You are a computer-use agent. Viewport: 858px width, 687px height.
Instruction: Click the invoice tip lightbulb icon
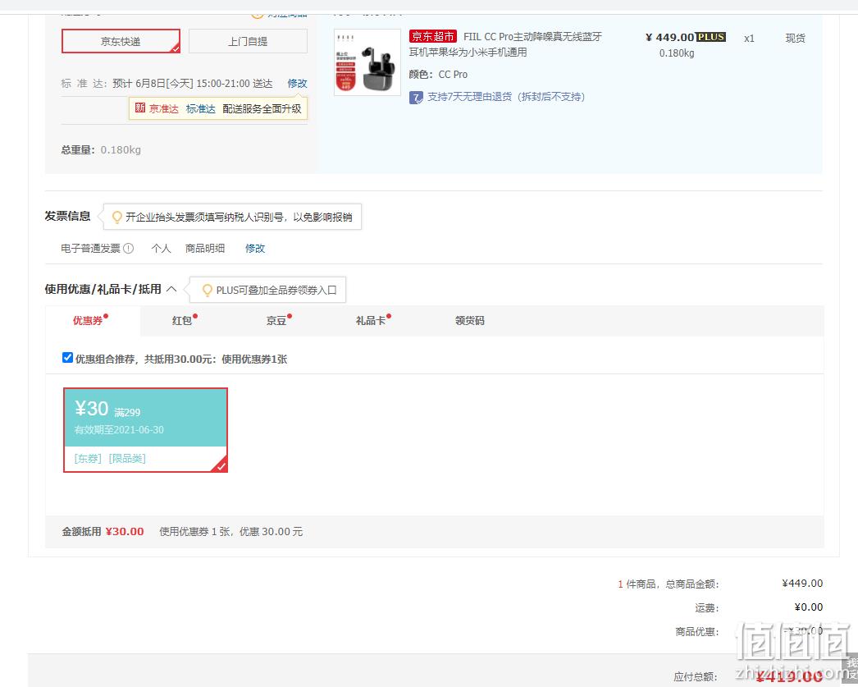click(116, 218)
